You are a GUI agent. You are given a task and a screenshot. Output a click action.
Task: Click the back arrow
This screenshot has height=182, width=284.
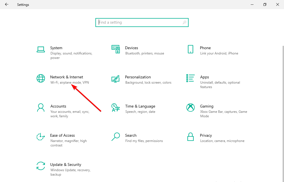[x=6, y=4]
